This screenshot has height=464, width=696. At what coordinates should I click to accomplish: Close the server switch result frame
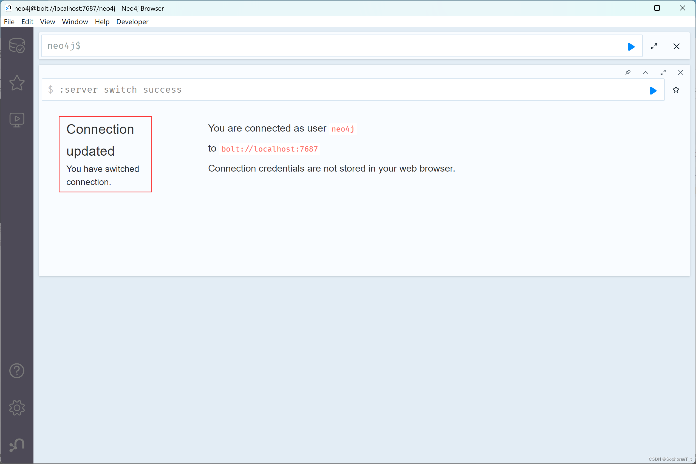point(680,73)
